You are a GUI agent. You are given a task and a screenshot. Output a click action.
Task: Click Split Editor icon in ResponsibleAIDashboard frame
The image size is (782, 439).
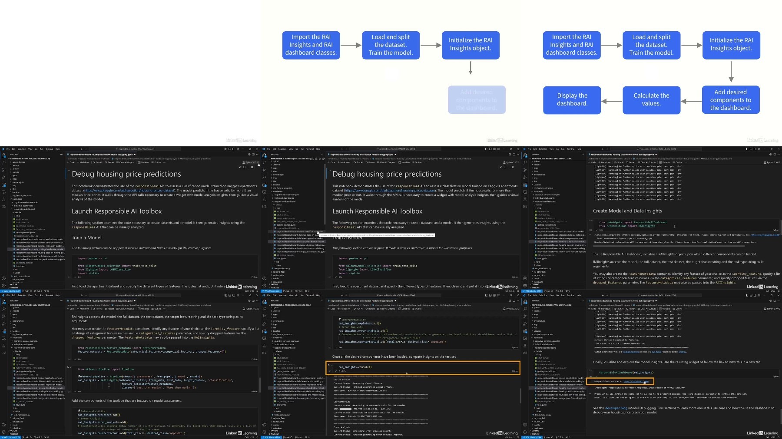[x=774, y=300]
